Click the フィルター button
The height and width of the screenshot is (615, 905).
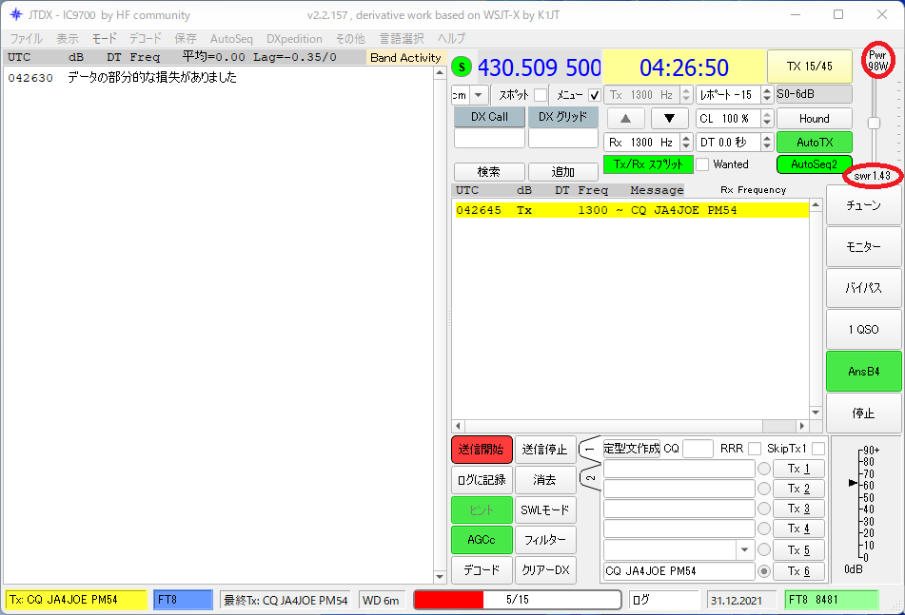click(x=545, y=540)
